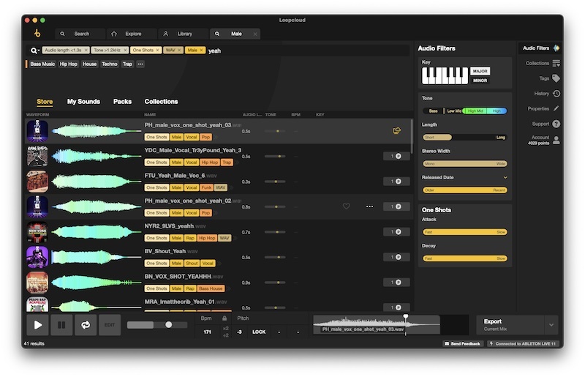Select the MINOR key option
Viewport: 585px width, 377px height.
(x=480, y=80)
